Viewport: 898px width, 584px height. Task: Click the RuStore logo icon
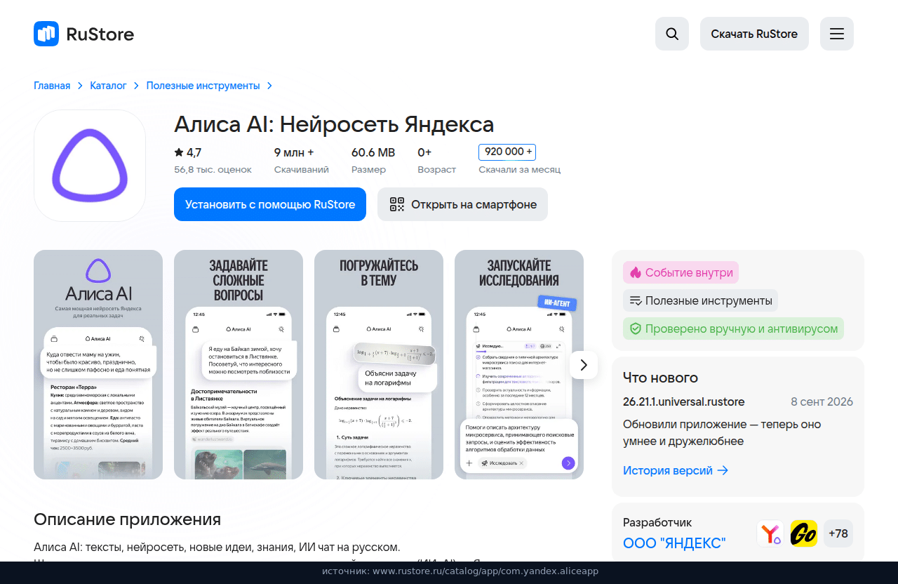tap(46, 34)
